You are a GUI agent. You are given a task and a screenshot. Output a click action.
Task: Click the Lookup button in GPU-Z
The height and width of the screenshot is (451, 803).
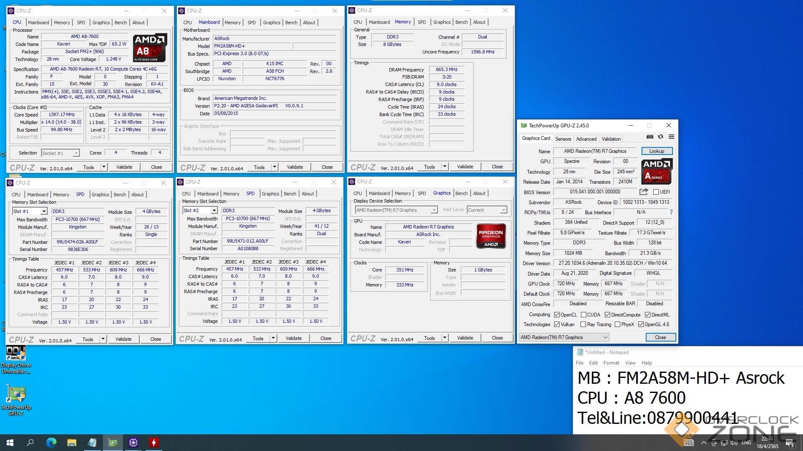(x=657, y=151)
